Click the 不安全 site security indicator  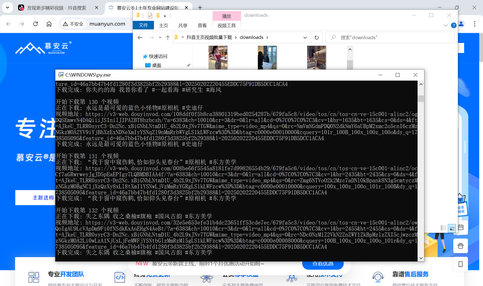tap(73, 24)
